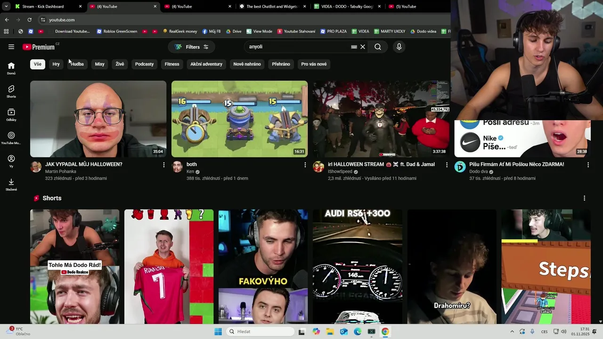Open the on-screen keyboard icon in the search box
The image size is (603, 339).
[354, 47]
